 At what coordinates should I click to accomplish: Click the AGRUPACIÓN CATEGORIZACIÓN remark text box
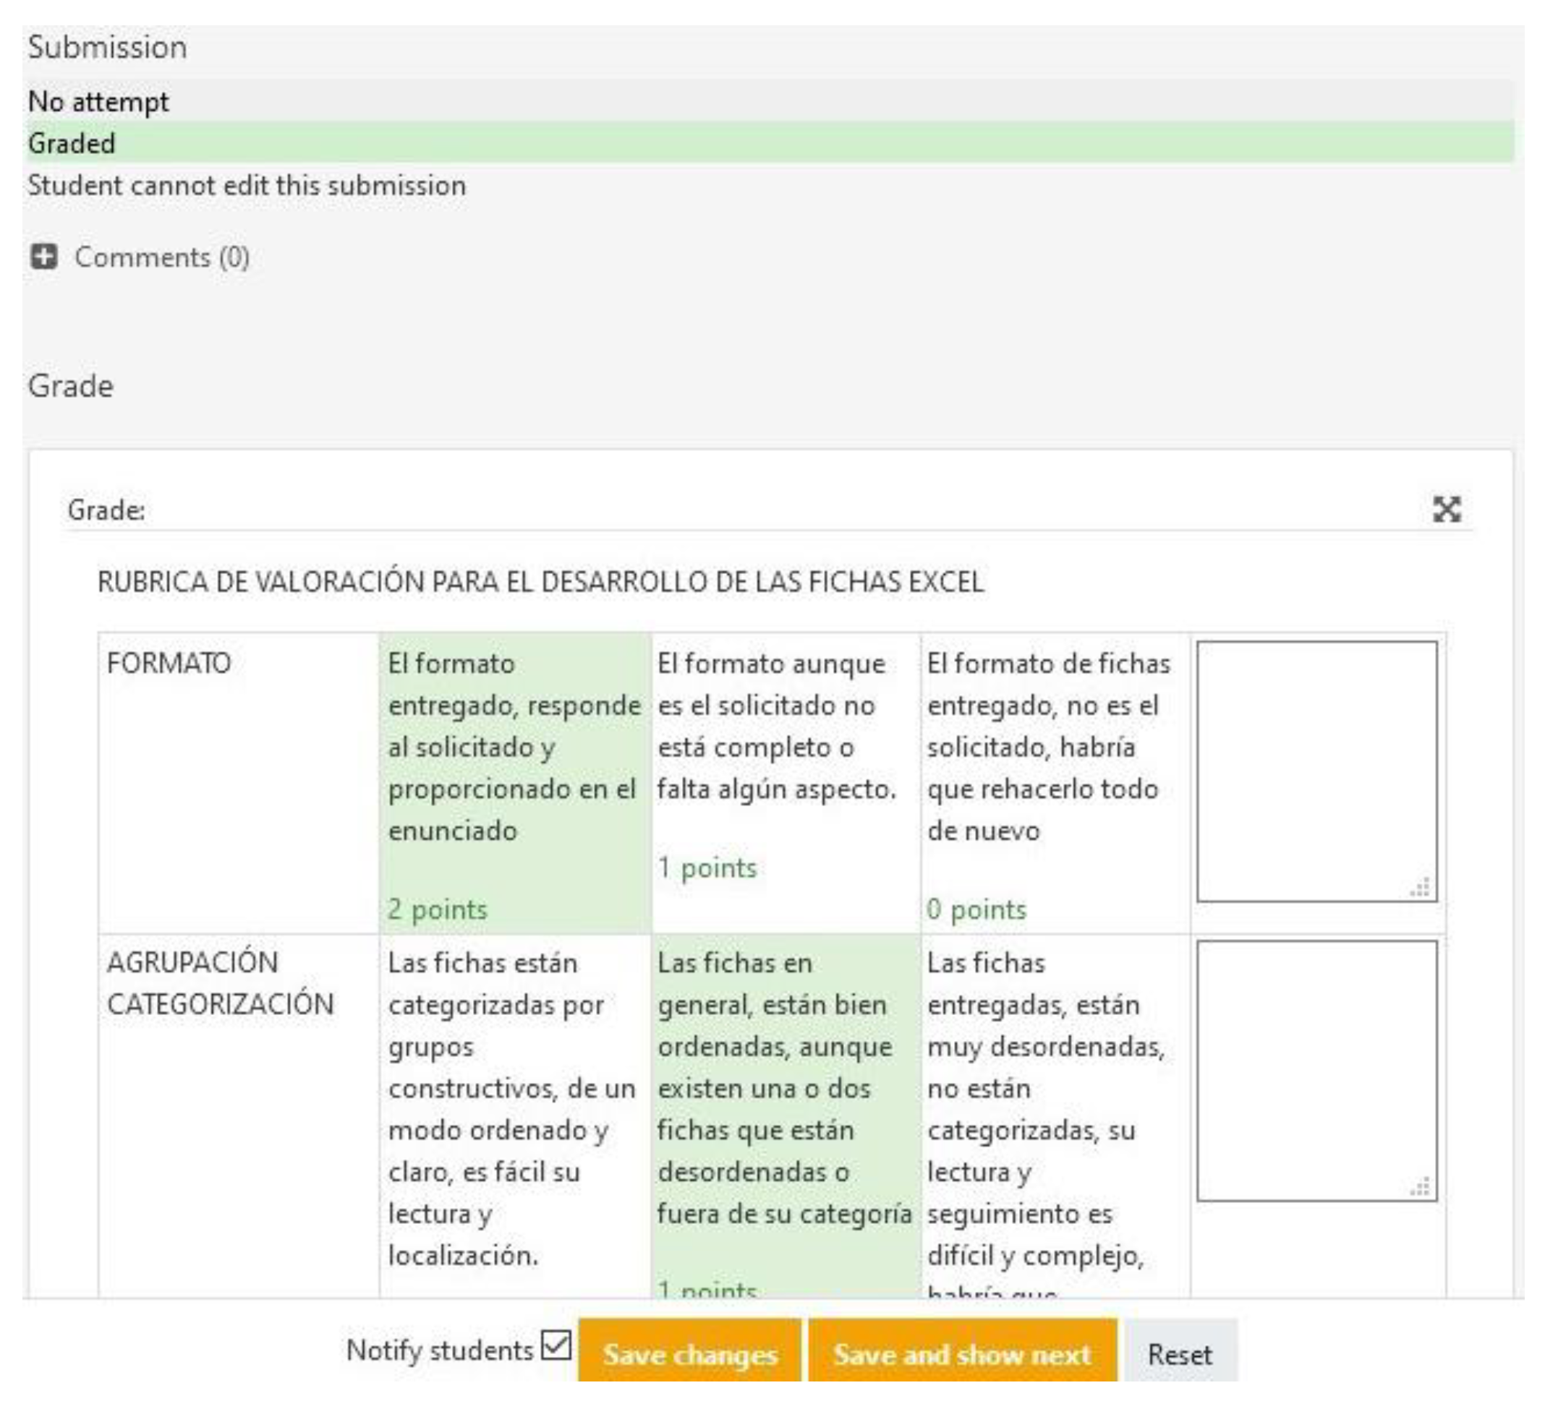(x=1315, y=1070)
